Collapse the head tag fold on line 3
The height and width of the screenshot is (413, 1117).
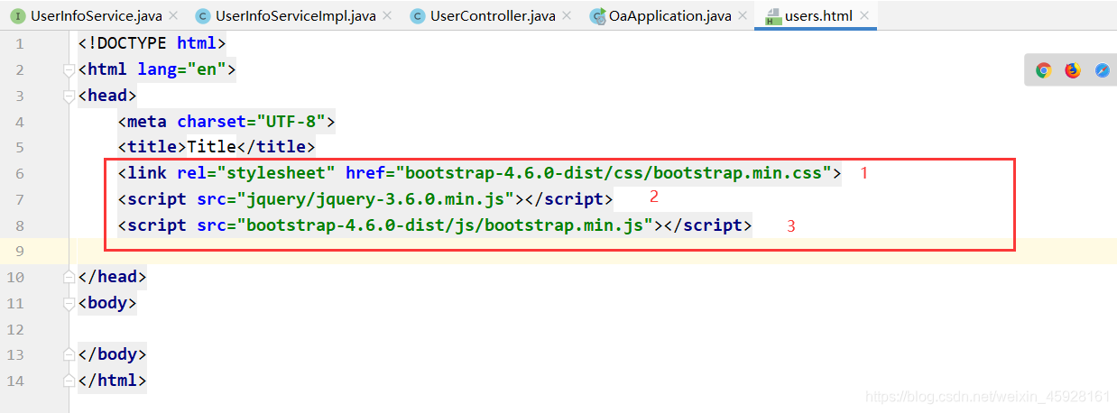[x=69, y=96]
